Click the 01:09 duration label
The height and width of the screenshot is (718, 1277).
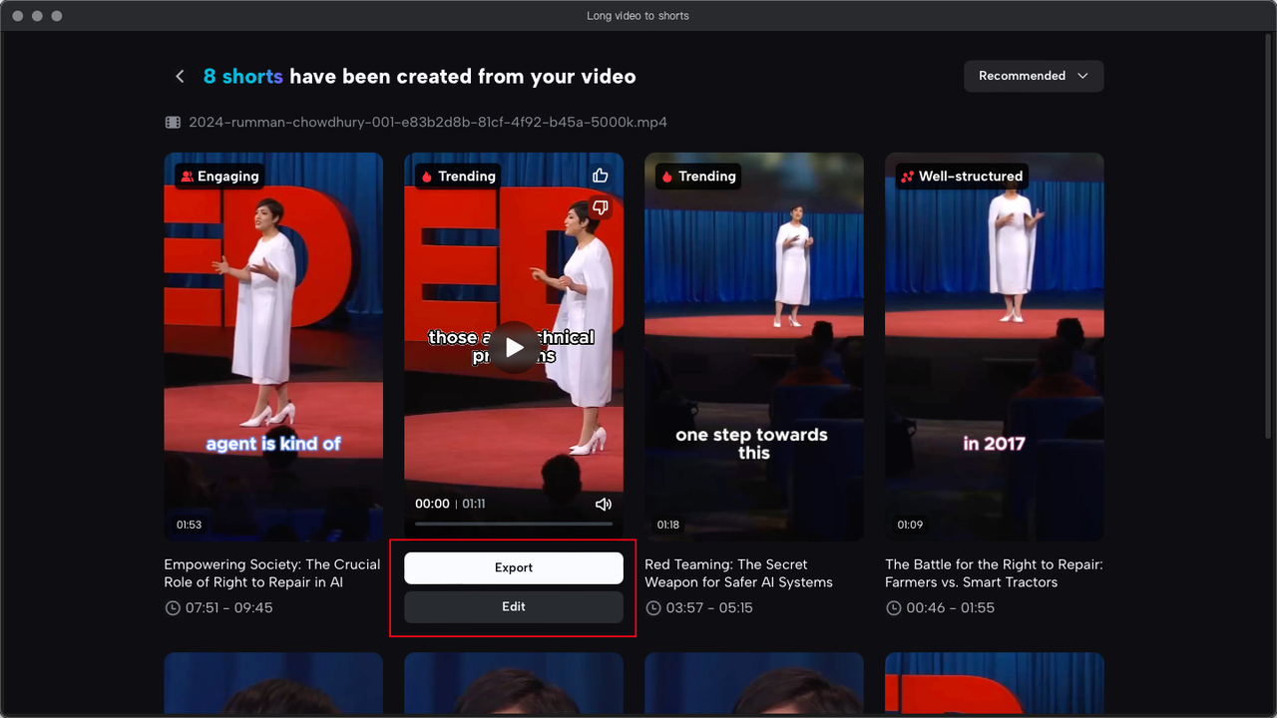910,525
